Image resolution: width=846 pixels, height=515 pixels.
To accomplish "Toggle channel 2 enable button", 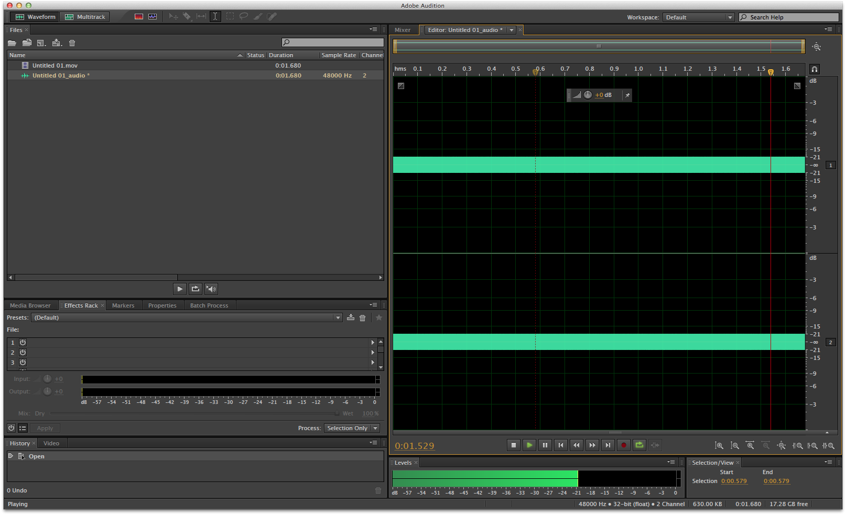I will [831, 342].
